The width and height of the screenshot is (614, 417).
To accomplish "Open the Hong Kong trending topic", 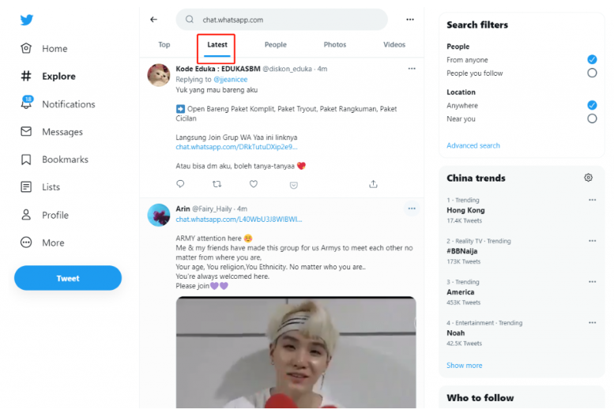I will coord(465,210).
